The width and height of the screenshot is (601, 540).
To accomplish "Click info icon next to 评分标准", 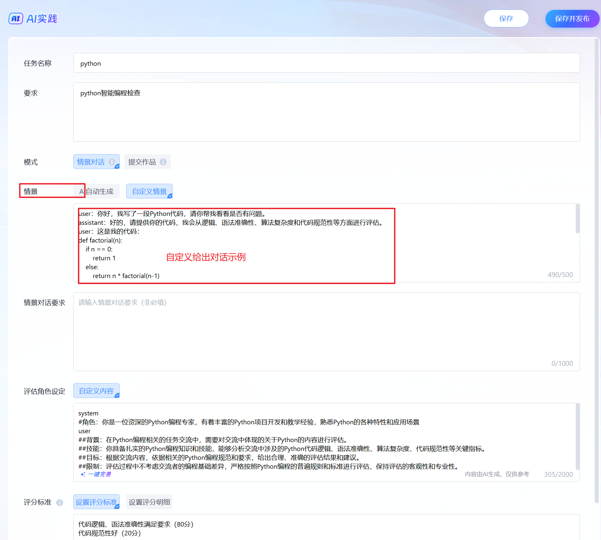I will (59, 503).
